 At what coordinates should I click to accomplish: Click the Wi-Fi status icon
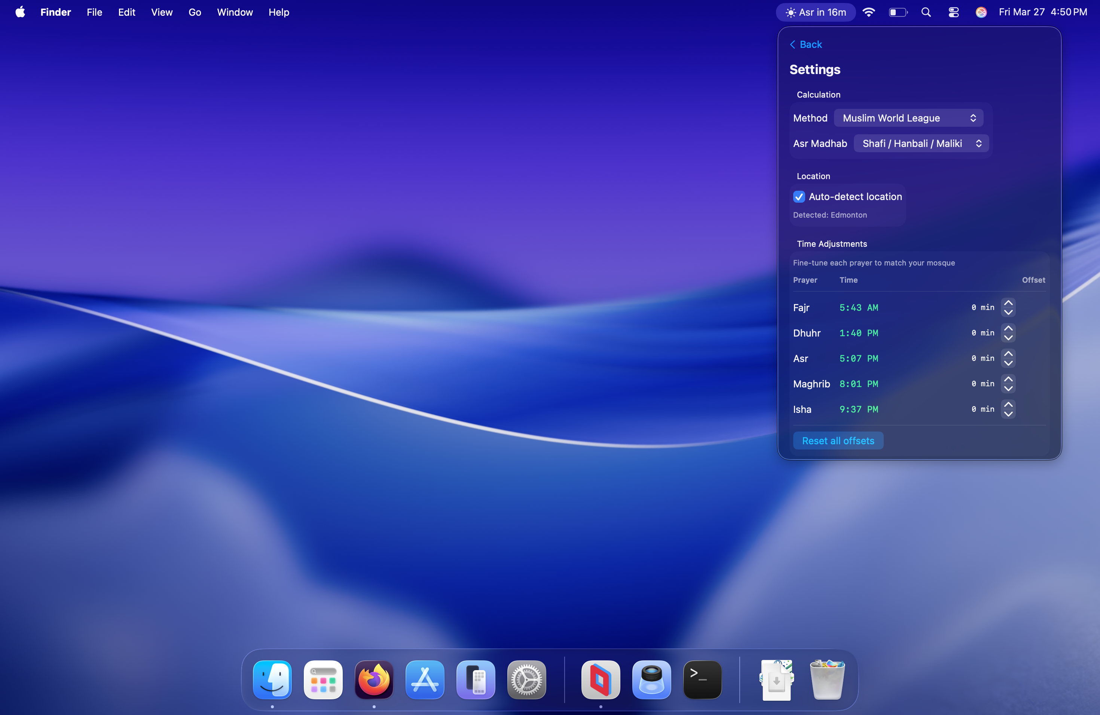869,12
